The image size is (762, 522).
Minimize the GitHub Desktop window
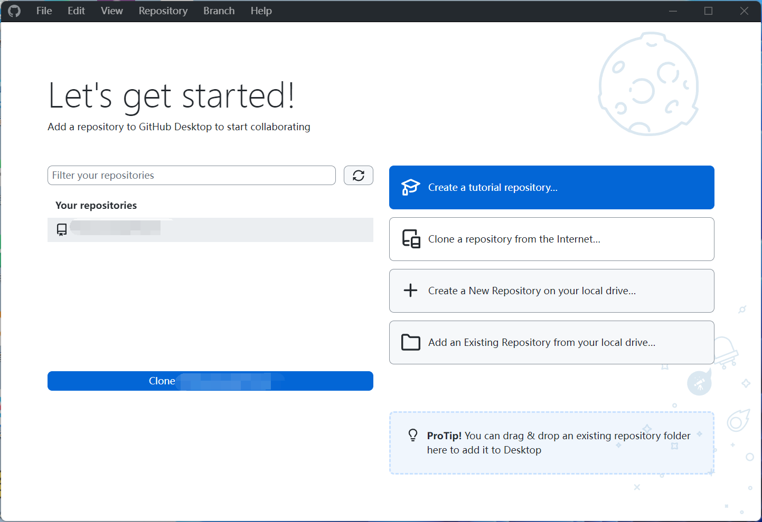pos(673,11)
